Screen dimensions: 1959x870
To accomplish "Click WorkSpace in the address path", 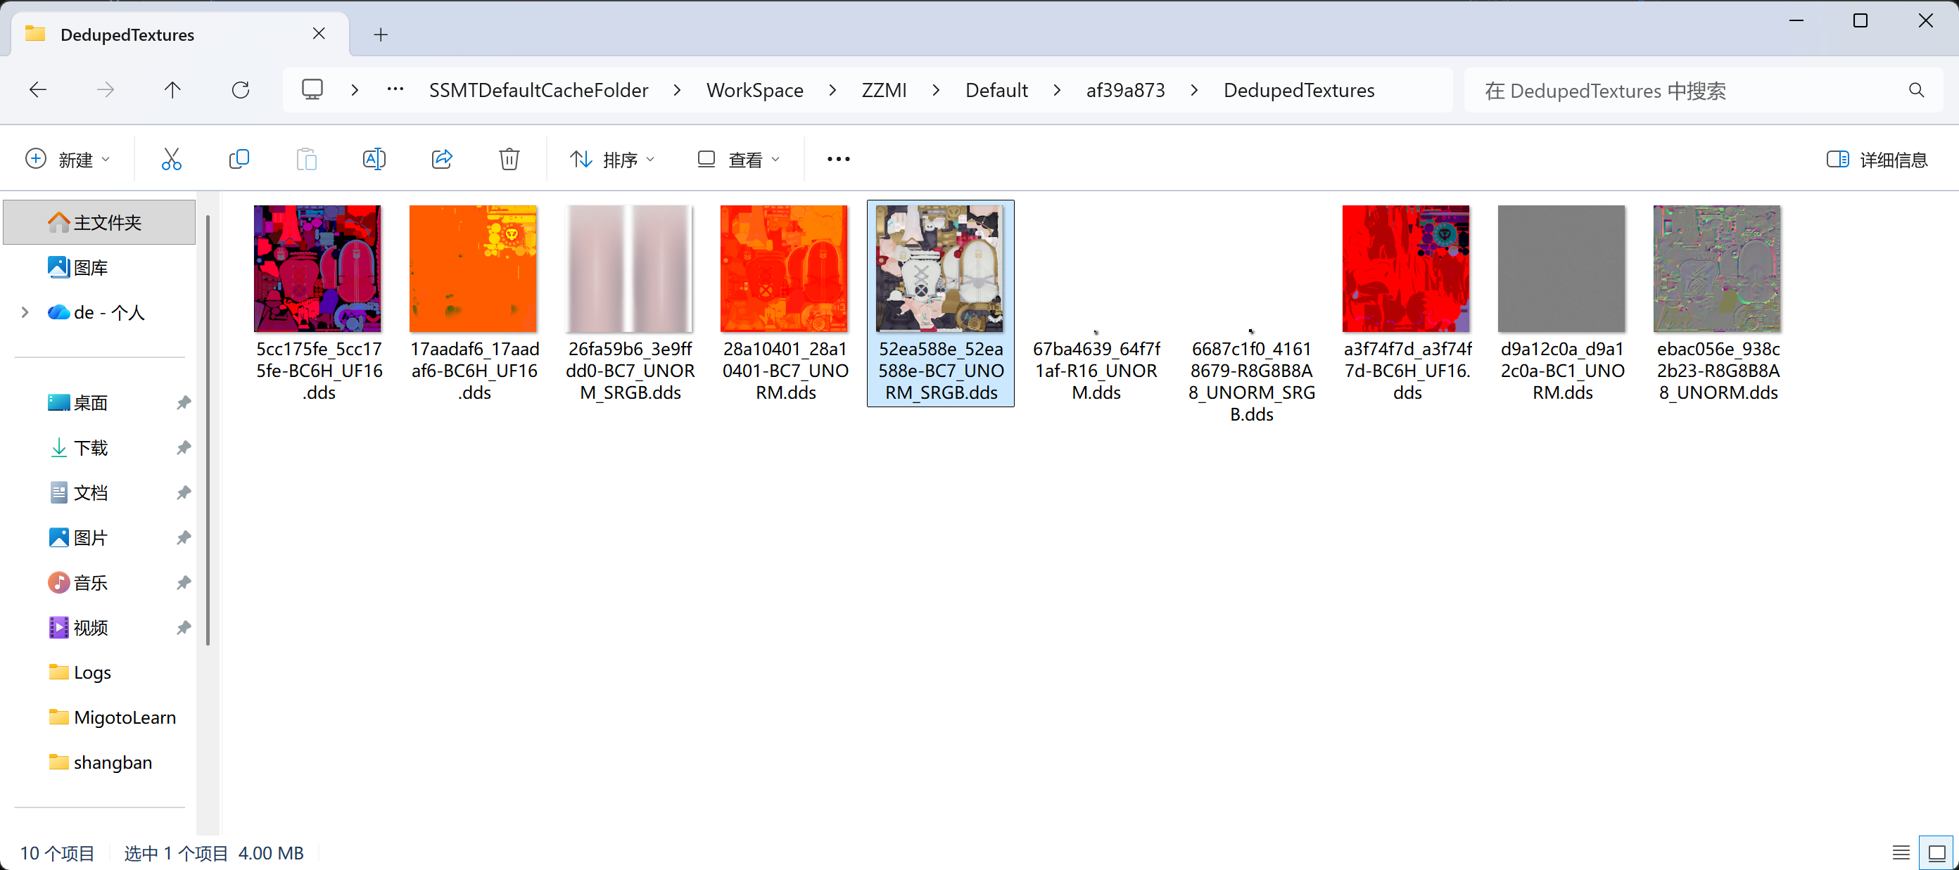I will click(x=754, y=91).
